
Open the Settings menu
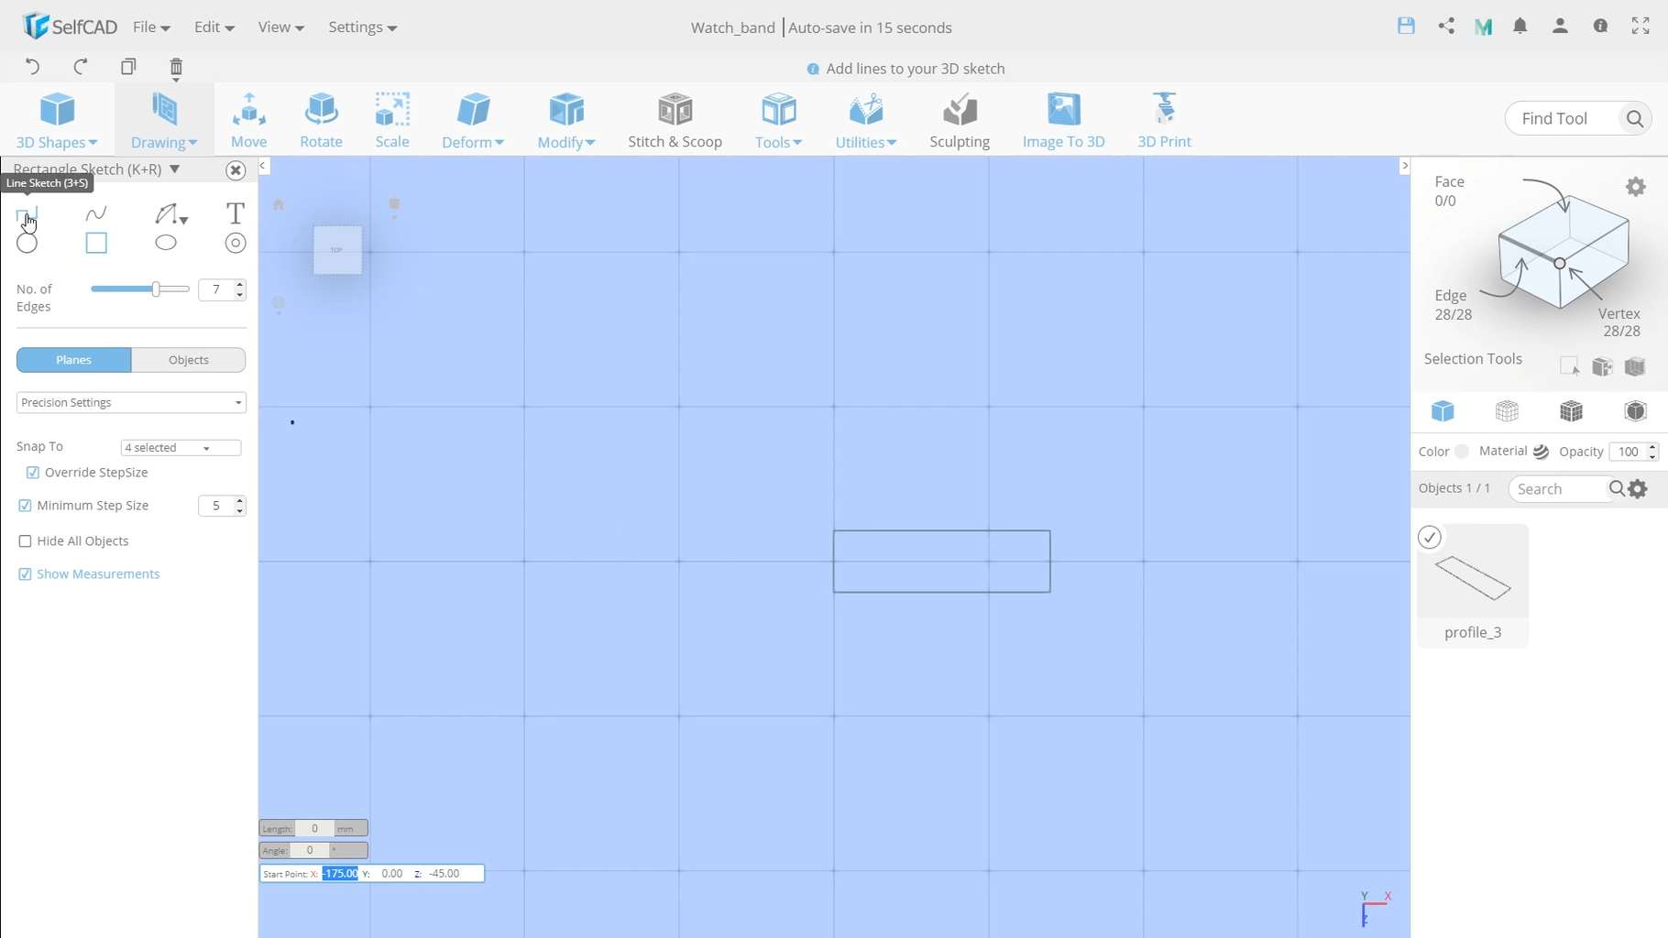click(363, 27)
